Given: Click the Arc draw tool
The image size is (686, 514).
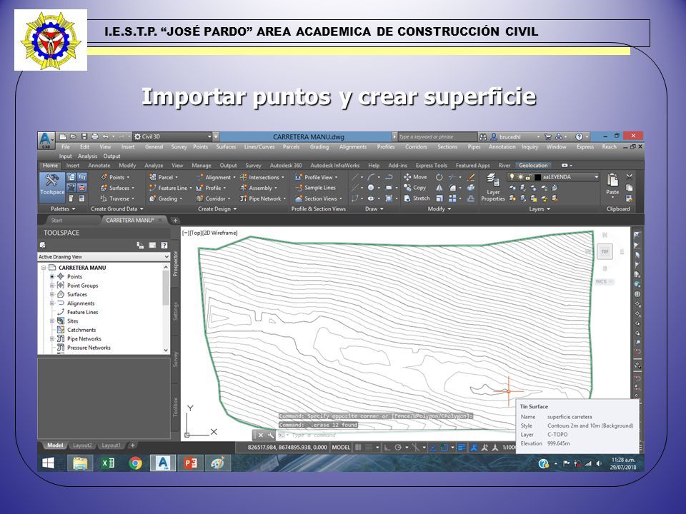Looking at the screenshot, I should [371, 177].
